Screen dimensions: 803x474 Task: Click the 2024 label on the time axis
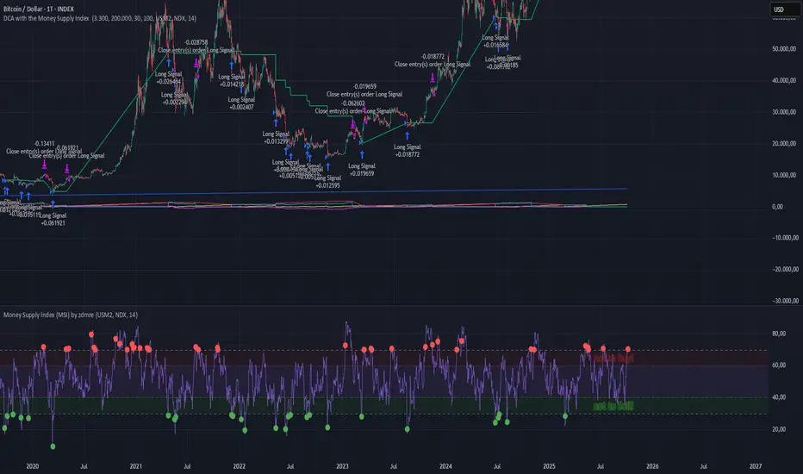point(445,466)
